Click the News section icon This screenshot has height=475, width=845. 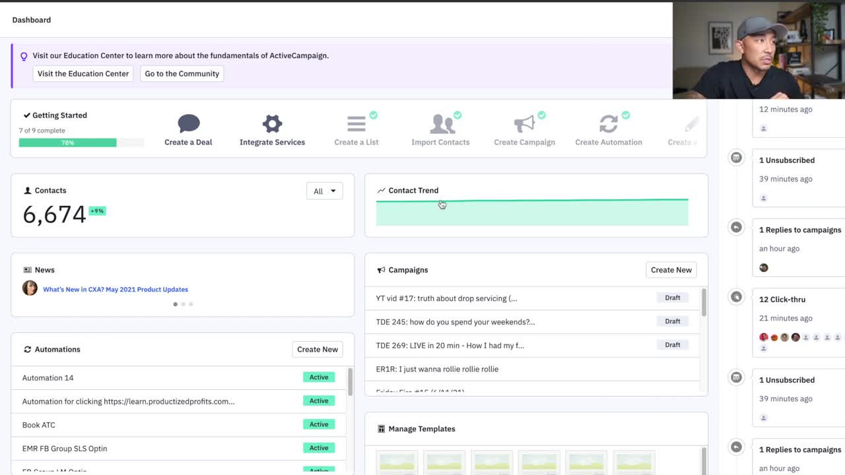[x=28, y=270]
